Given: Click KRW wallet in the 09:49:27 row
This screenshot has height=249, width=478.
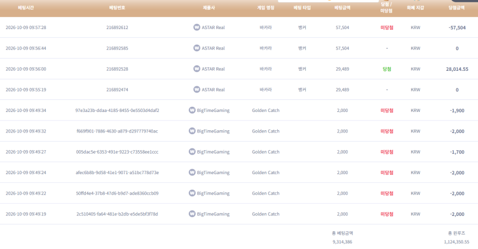Looking at the screenshot, I should (415, 152).
